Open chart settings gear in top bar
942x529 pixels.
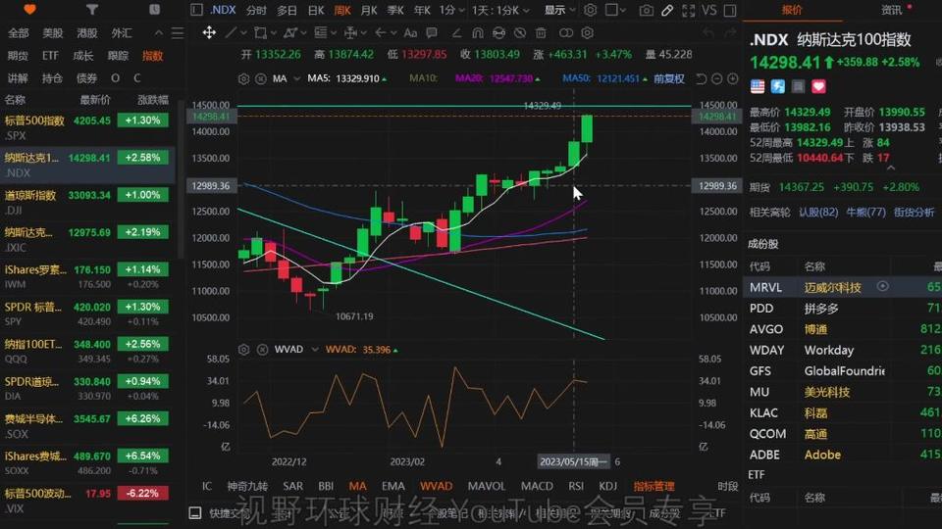pyautogui.click(x=591, y=10)
